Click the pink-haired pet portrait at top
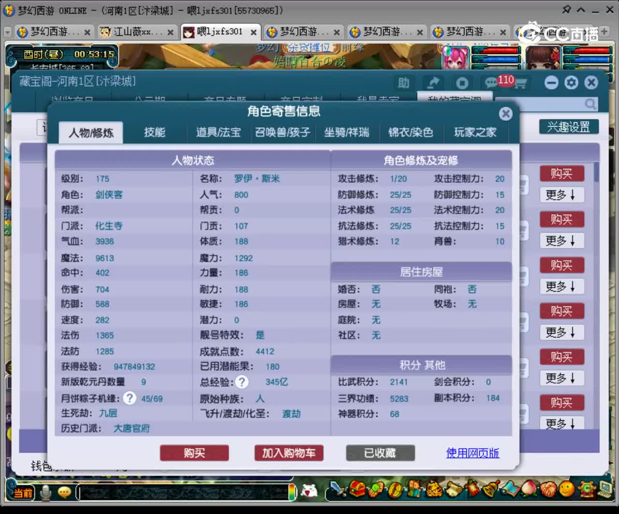Image resolution: width=619 pixels, height=514 pixels. 456,58
